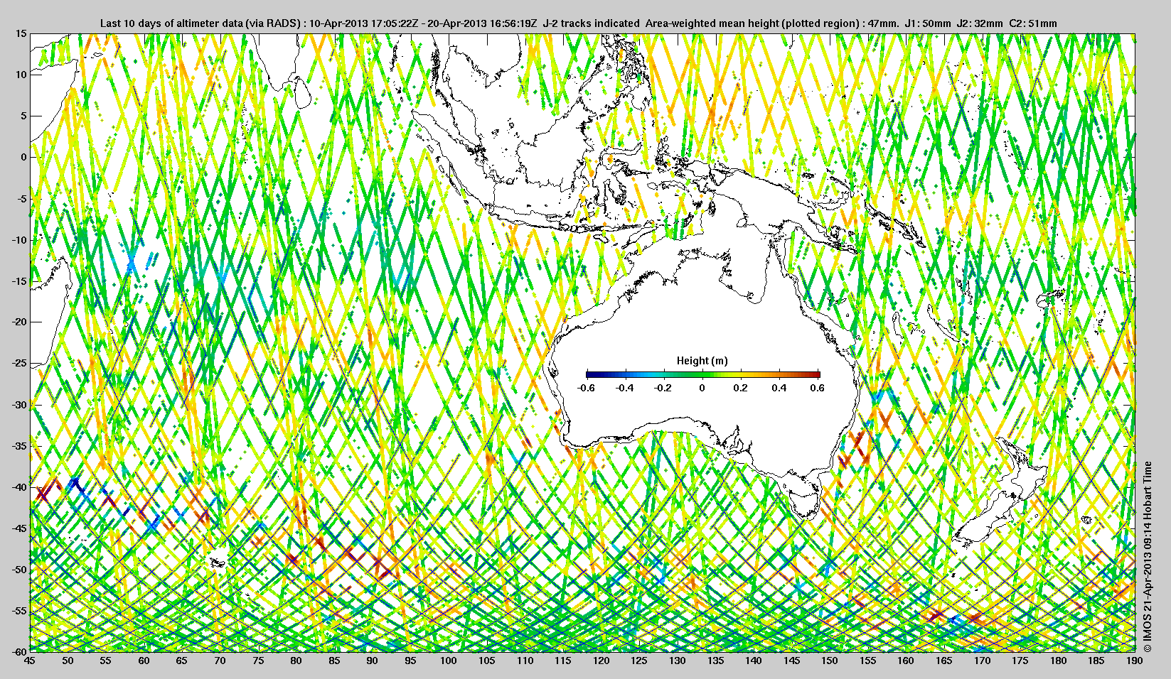Click latitude label -10 on left axis
This screenshot has height=679, width=1171.
pyautogui.click(x=19, y=239)
